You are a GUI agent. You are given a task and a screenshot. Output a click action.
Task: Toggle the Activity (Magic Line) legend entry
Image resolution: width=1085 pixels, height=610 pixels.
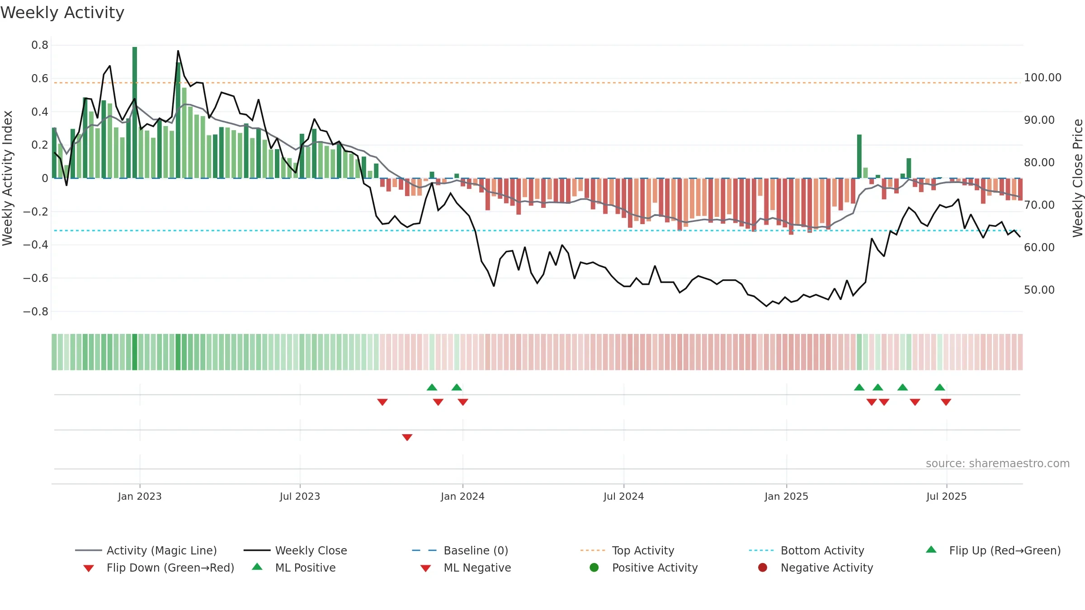146,550
